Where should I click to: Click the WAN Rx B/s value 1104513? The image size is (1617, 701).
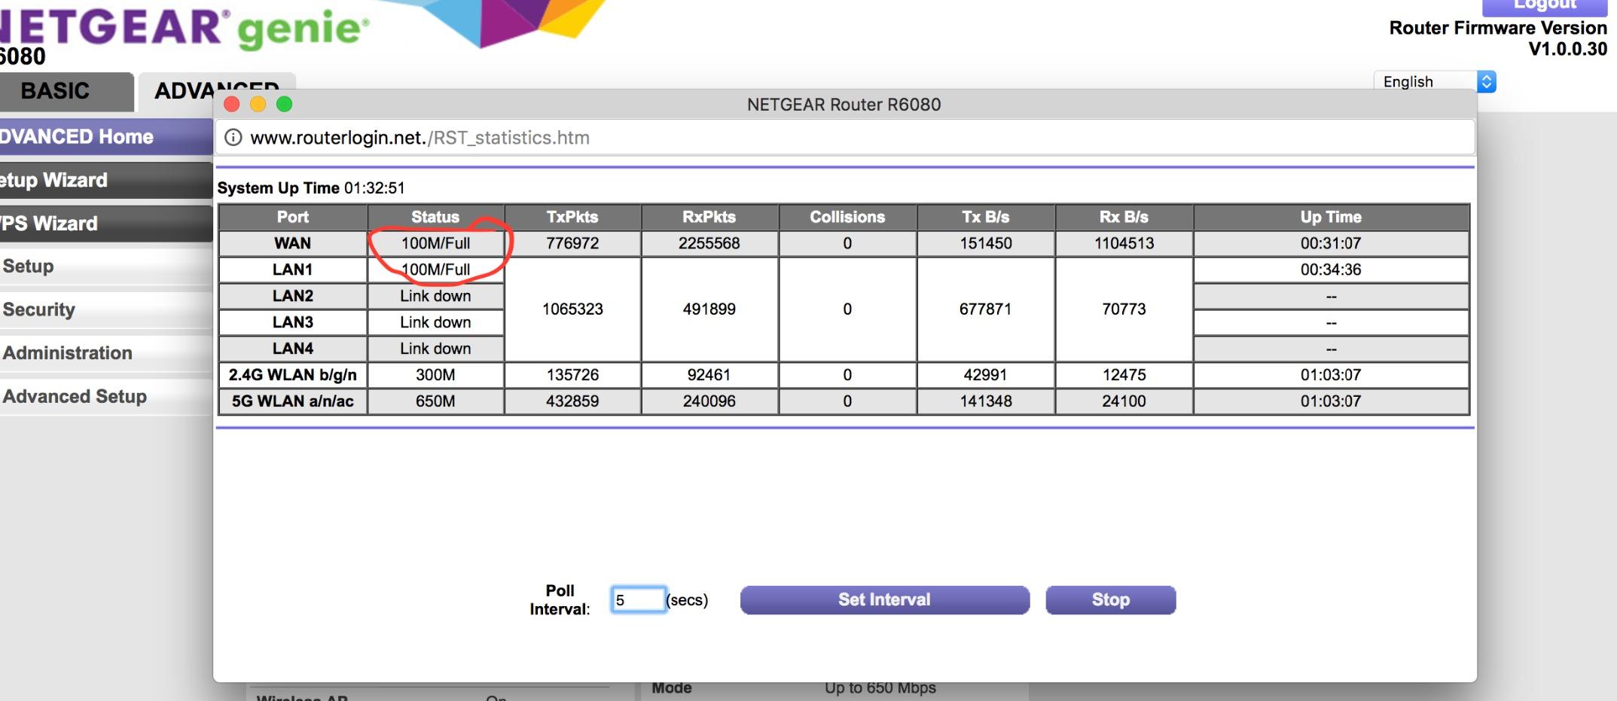coord(1124,243)
